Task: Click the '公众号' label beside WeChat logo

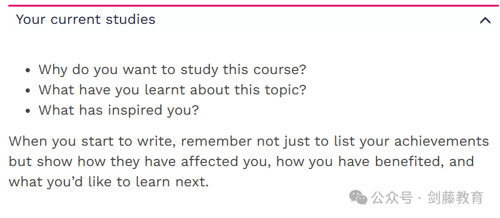Action: [x=392, y=198]
